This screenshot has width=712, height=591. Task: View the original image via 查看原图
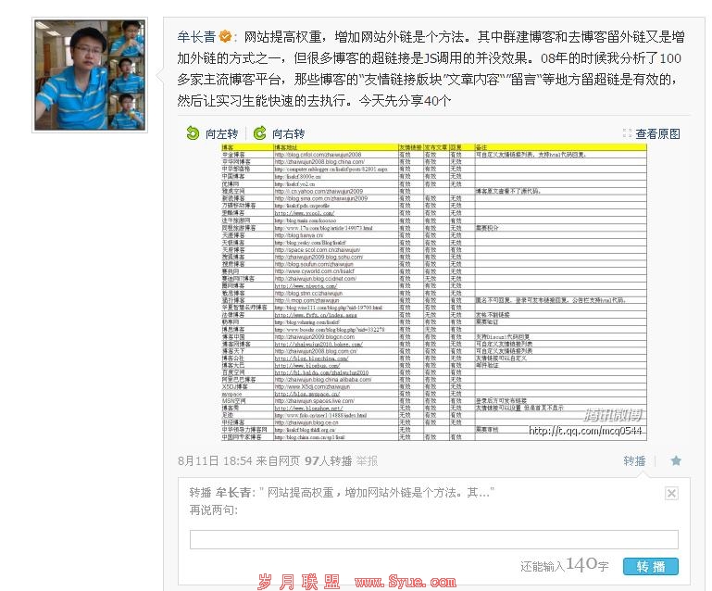pyautogui.click(x=657, y=134)
